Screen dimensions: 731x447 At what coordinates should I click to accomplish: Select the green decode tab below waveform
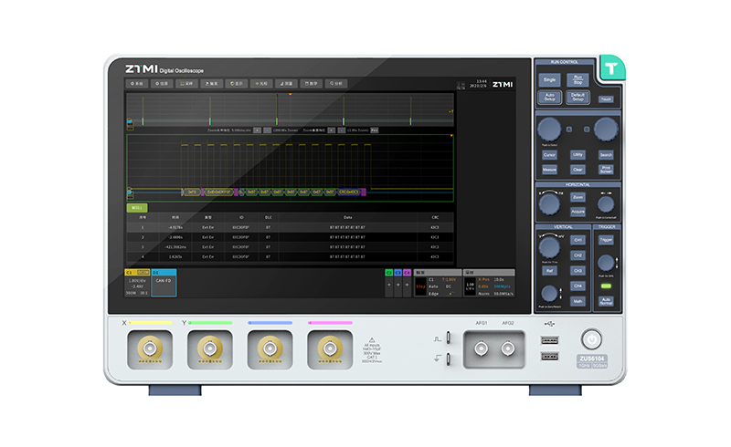coord(137,208)
